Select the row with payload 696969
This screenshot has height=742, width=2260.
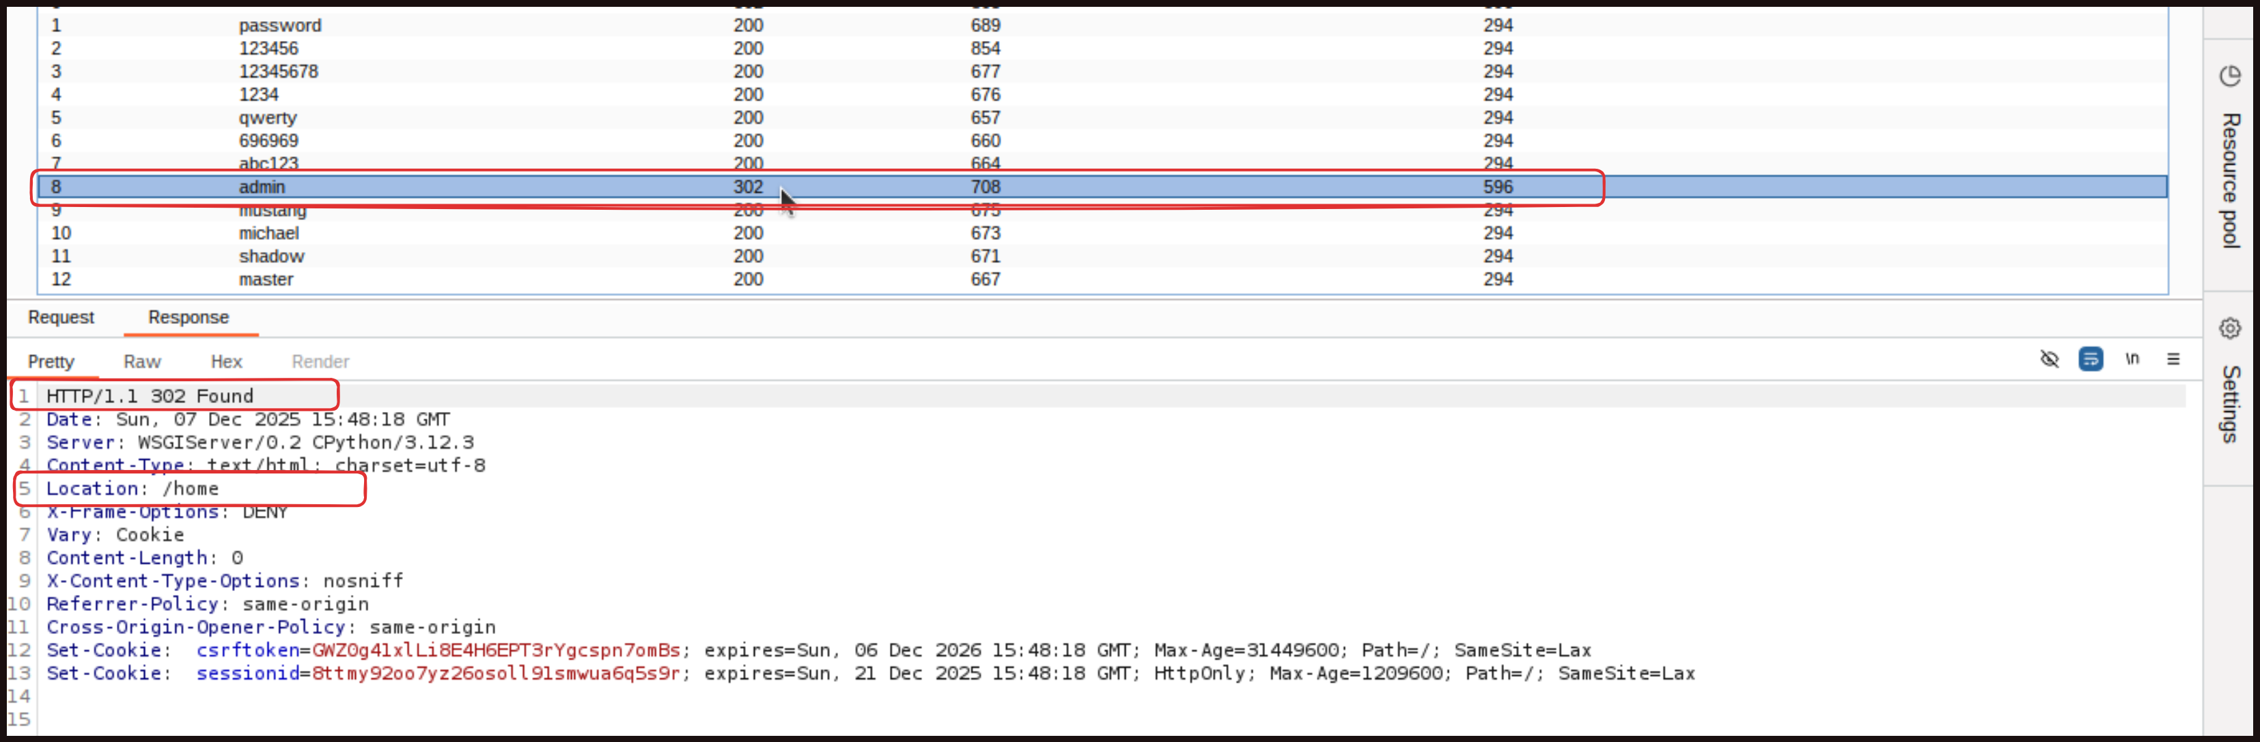coord(1103,141)
